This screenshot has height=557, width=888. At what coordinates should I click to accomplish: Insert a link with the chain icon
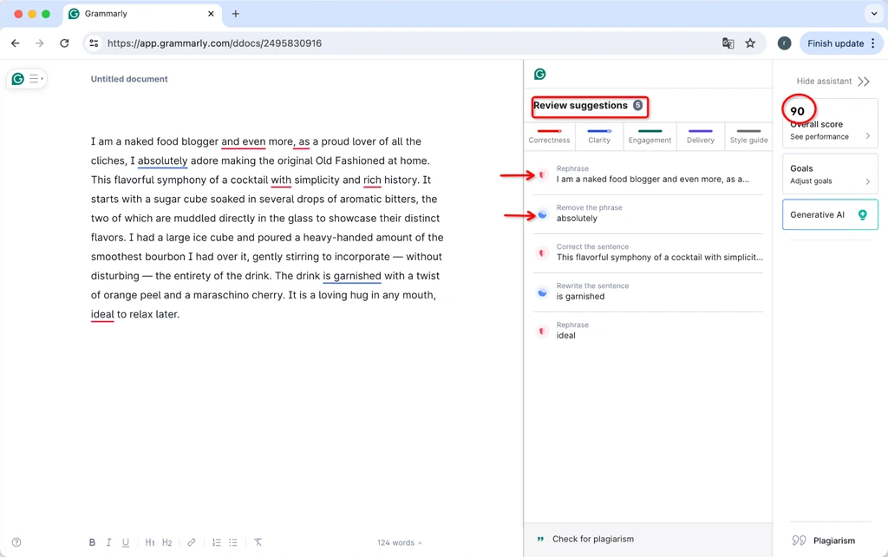point(192,542)
